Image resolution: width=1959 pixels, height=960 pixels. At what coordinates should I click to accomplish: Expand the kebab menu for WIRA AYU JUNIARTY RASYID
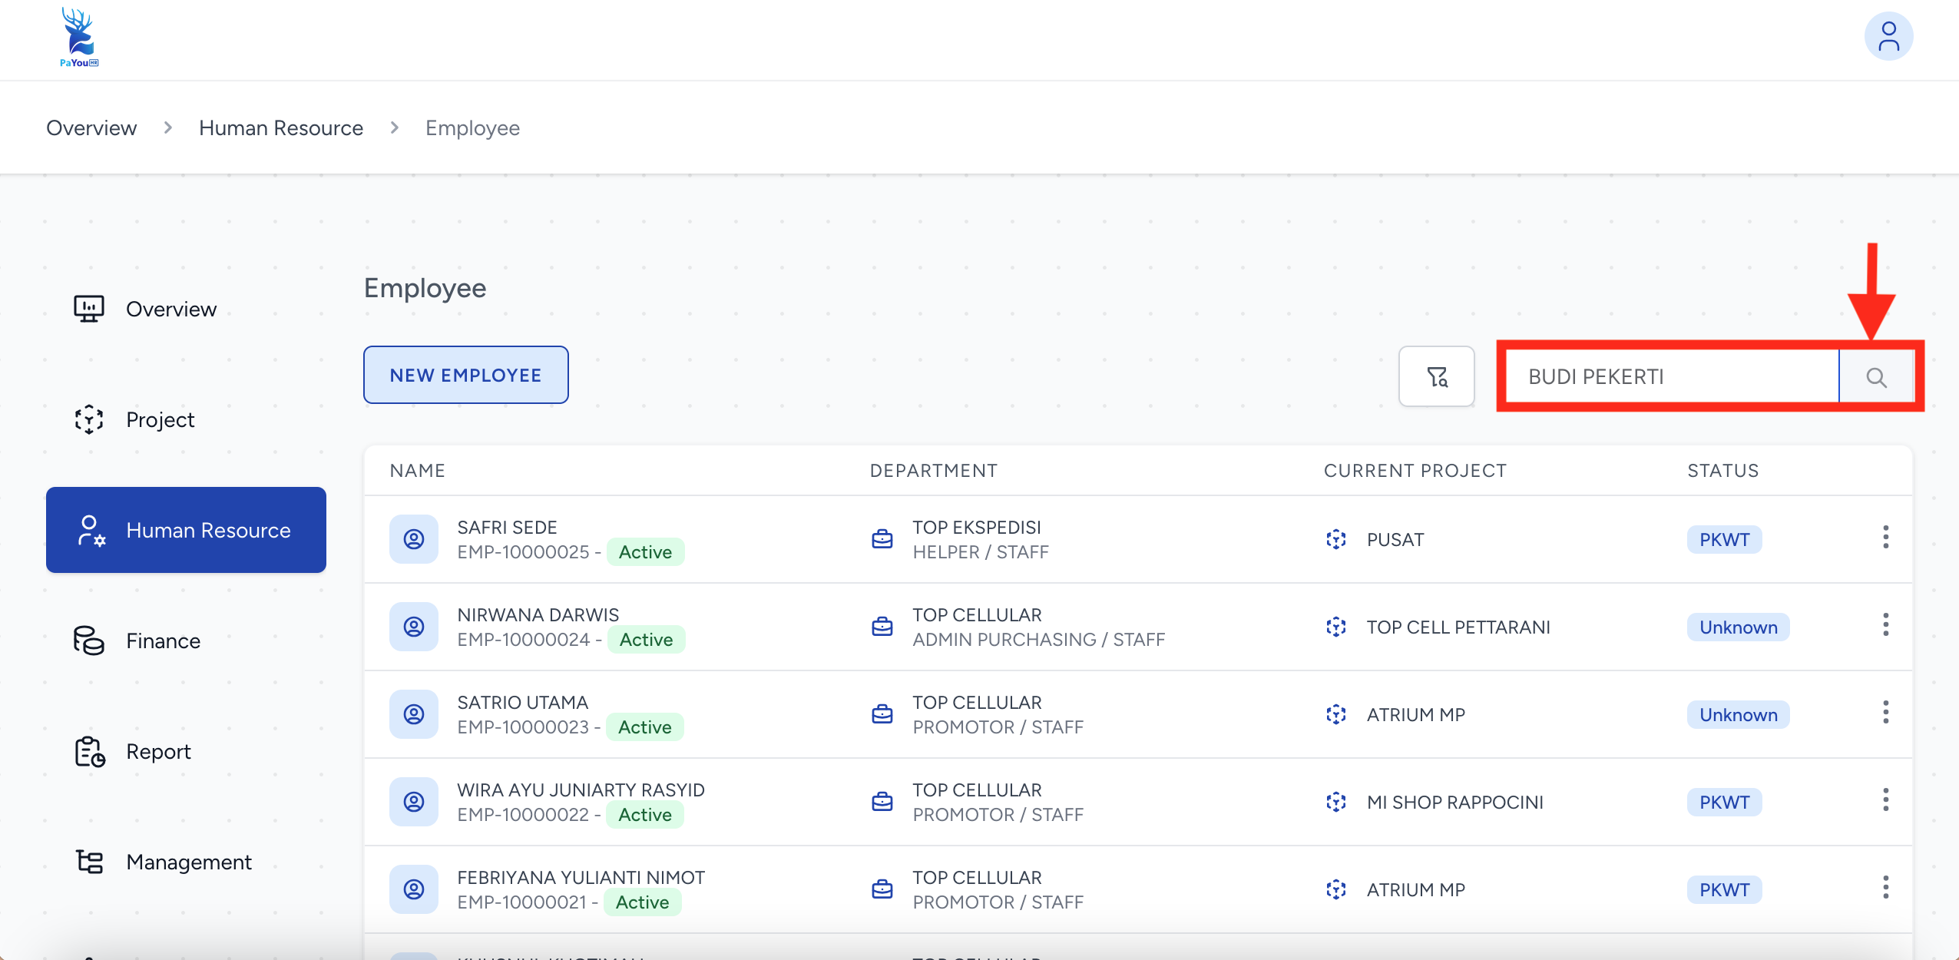tap(1885, 800)
